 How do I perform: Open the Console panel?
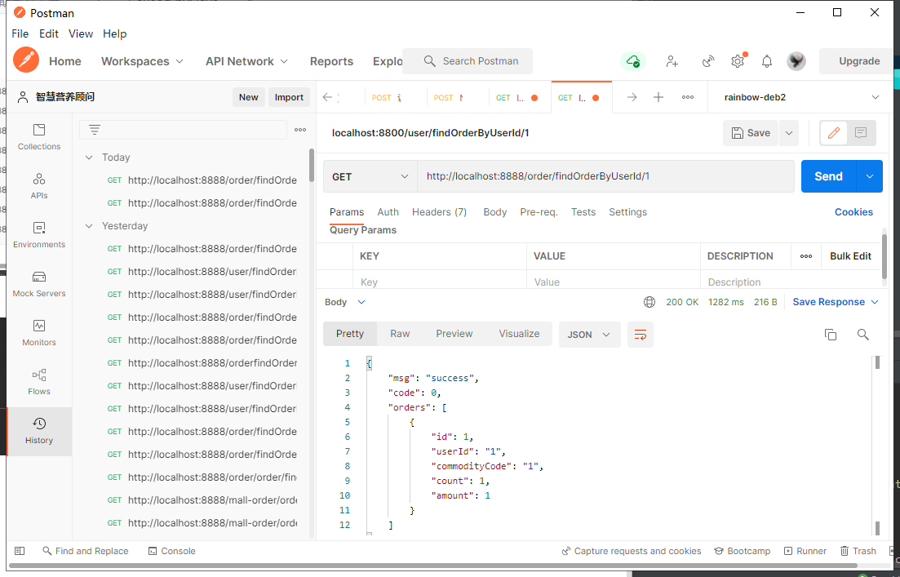(x=171, y=551)
